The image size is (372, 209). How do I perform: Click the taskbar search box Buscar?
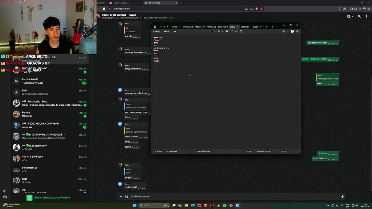click(x=154, y=206)
